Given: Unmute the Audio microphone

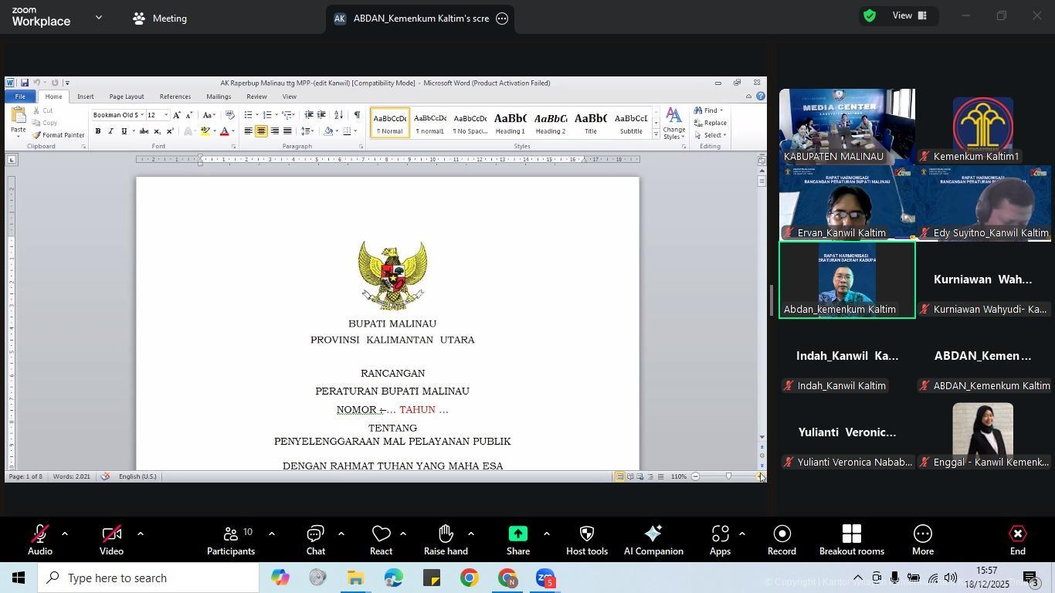Looking at the screenshot, I should (40, 540).
